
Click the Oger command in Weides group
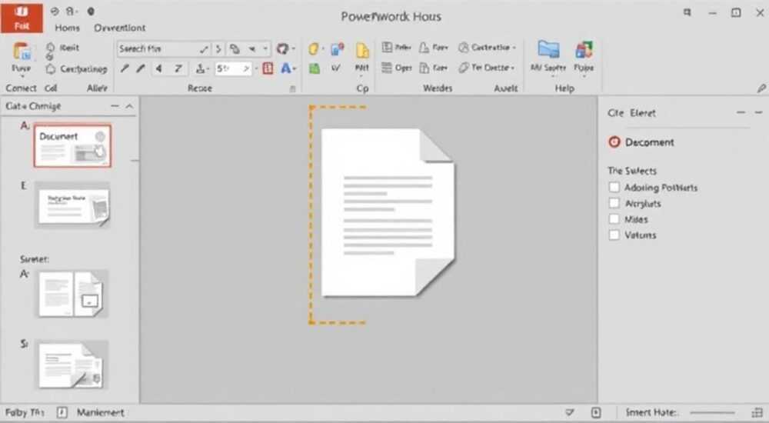click(396, 68)
